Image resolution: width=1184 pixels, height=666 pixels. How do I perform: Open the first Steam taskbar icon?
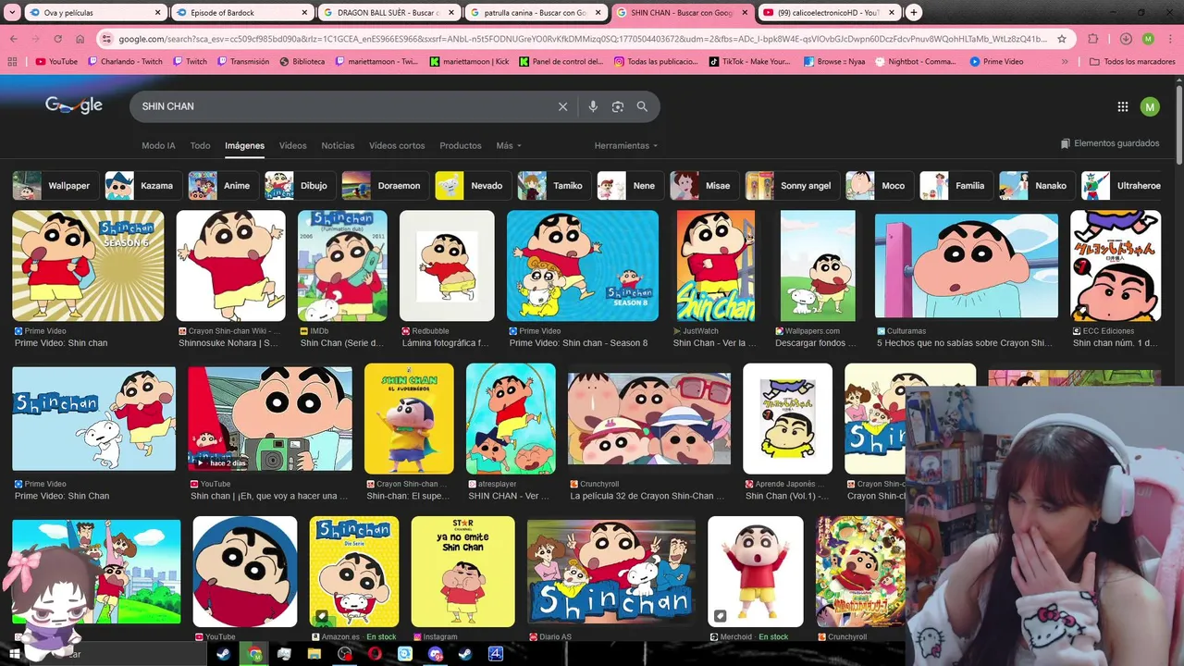(224, 654)
